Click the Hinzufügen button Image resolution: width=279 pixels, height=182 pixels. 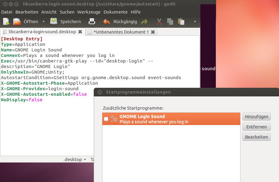256,117
